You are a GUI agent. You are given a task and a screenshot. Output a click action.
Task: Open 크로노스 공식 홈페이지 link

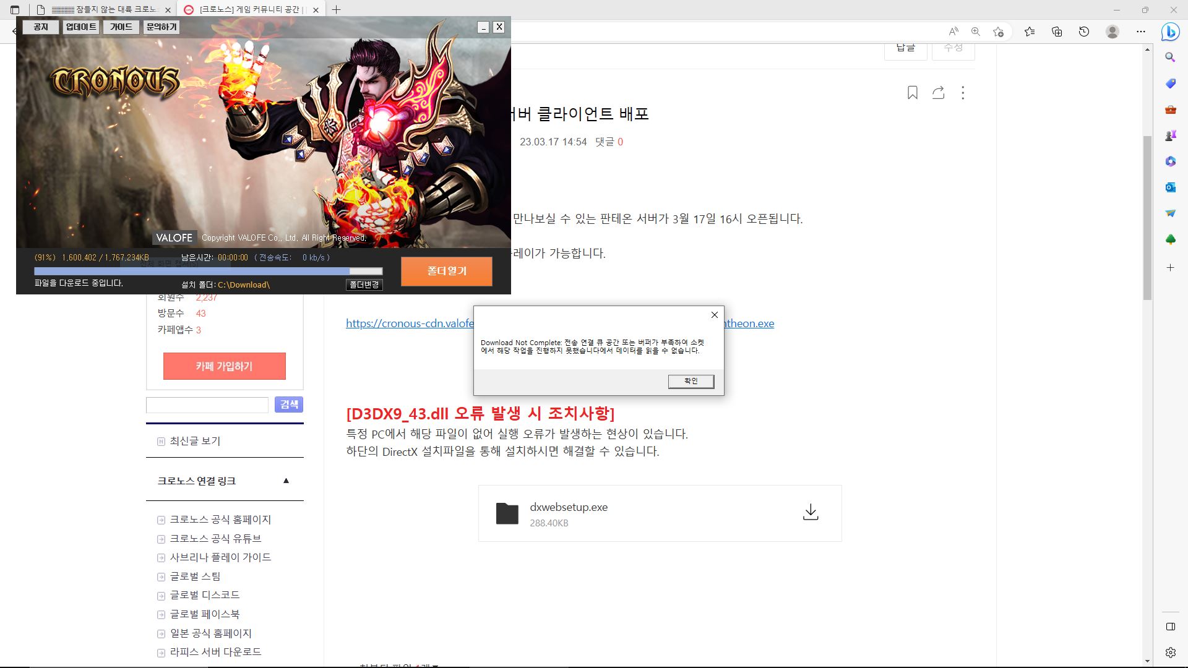coord(220,520)
